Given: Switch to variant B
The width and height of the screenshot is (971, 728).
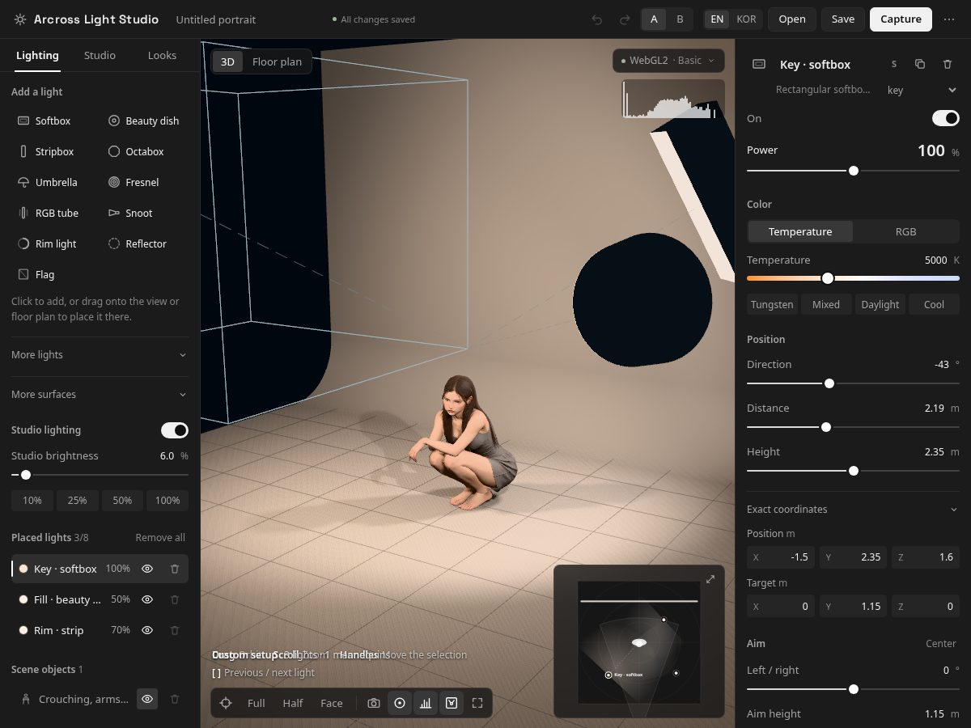Looking at the screenshot, I should point(680,19).
